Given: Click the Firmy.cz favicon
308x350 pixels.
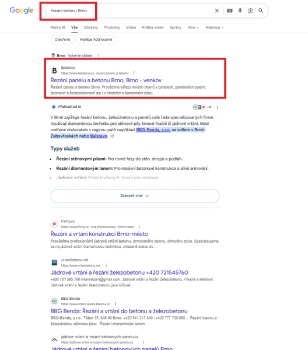Looking at the screenshot, I should point(54,224).
